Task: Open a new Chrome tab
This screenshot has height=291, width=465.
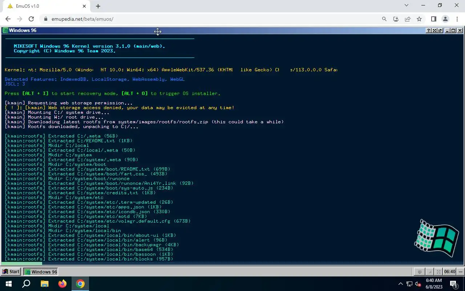Action: tap(98, 6)
